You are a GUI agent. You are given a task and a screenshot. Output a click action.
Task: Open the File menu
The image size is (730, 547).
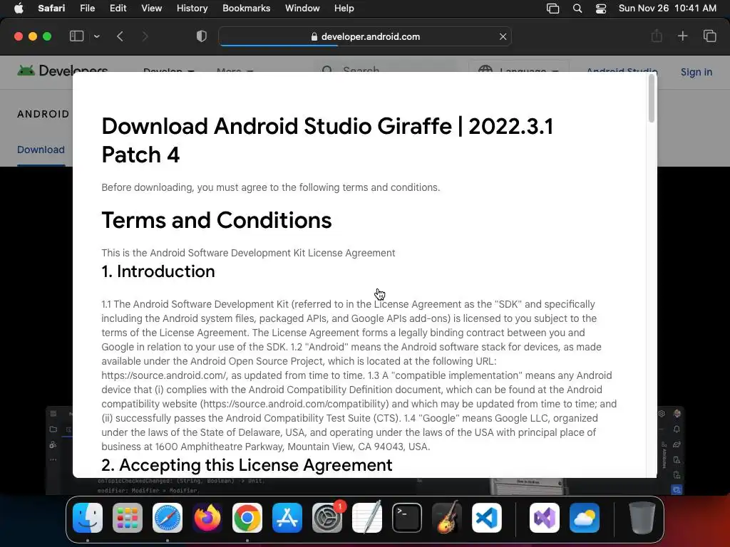(x=87, y=9)
